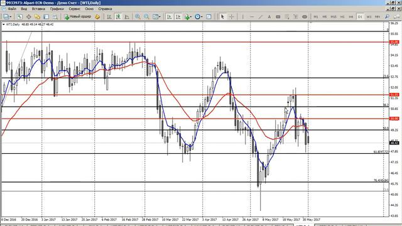Screen dimensions: 402x226
Task: Select the red 51.55 price level label
Action: click(x=394, y=95)
